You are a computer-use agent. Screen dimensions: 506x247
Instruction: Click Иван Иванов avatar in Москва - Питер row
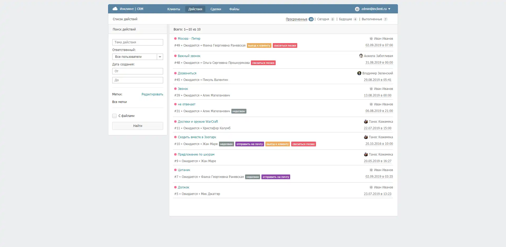tap(371, 39)
